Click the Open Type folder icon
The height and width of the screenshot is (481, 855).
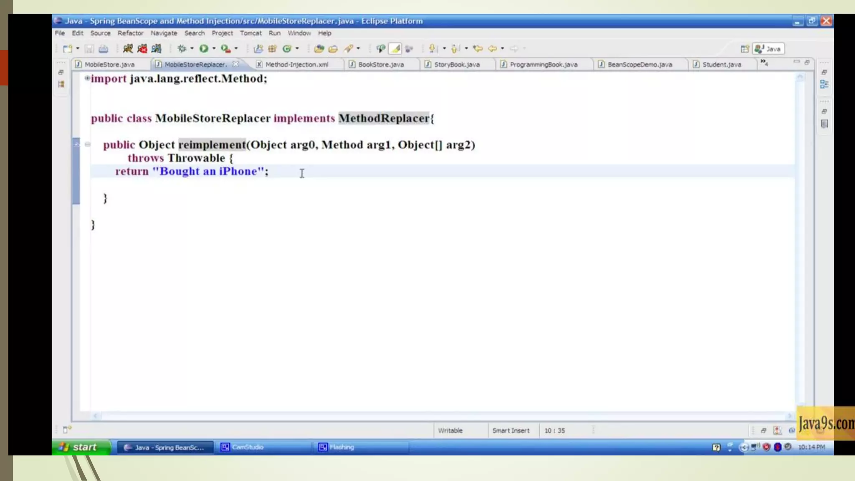[x=319, y=48]
